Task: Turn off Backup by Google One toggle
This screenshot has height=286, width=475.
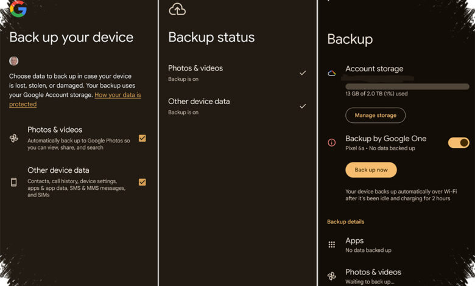Action: 459,142
